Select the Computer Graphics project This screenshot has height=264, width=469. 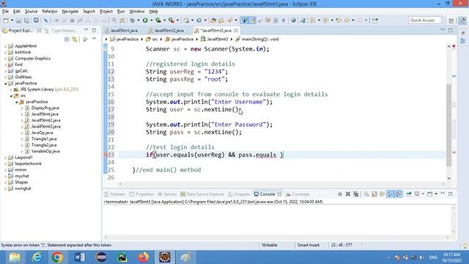pyautogui.click(x=32, y=59)
